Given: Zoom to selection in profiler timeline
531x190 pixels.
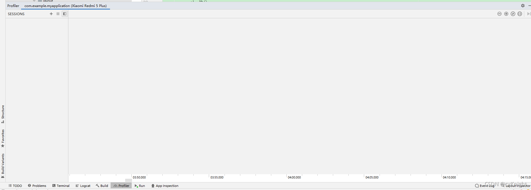Looking at the screenshot, I should 520,14.
